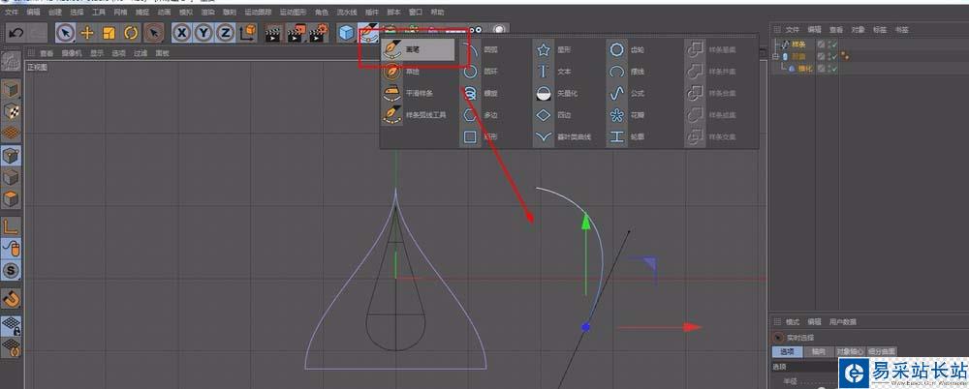Switch to 对象轴心 Object Axis tab
This screenshot has height=389, width=969.
[851, 352]
